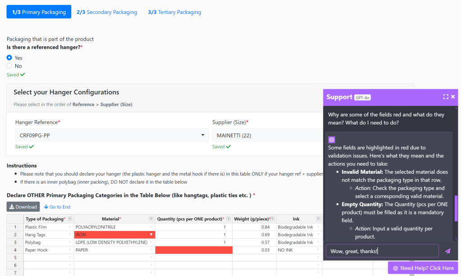Select Yes for referenced hanger
The width and height of the screenshot is (461, 276).
[9, 58]
